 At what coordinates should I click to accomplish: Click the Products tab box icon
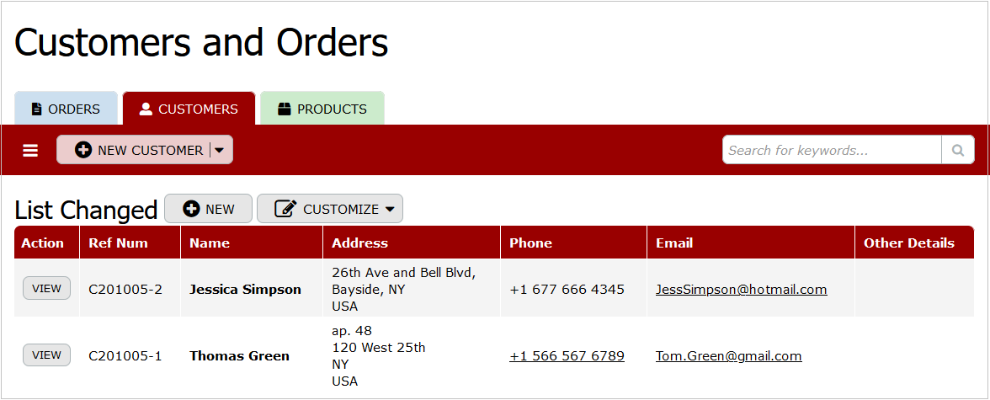point(284,109)
